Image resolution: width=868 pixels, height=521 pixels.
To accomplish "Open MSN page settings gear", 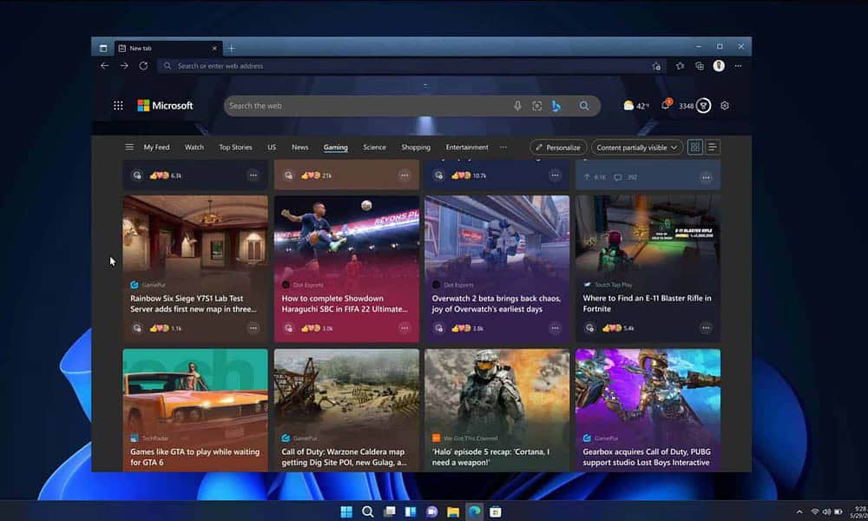I will [x=725, y=106].
